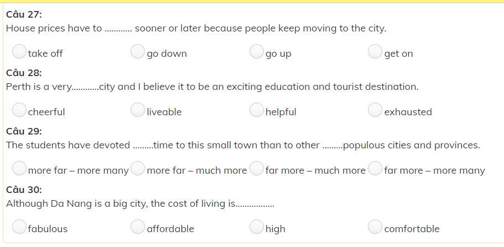Select 'far more – more many' radio button
This screenshot has width=504, height=247.
[375, 169]
